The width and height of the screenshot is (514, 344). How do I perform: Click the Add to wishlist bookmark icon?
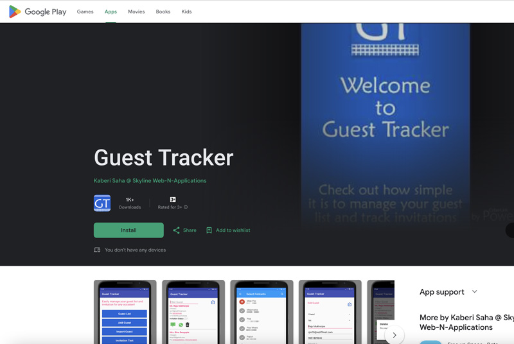tap(209, 230)
